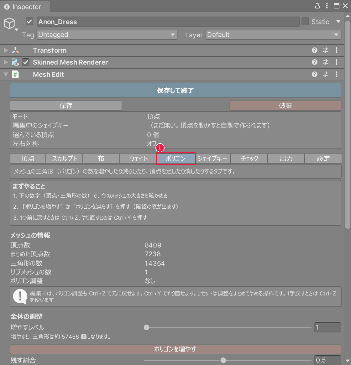Lock the Inspector with the padlock icon
Screen dimensions: 351x365
click(317, 6)
